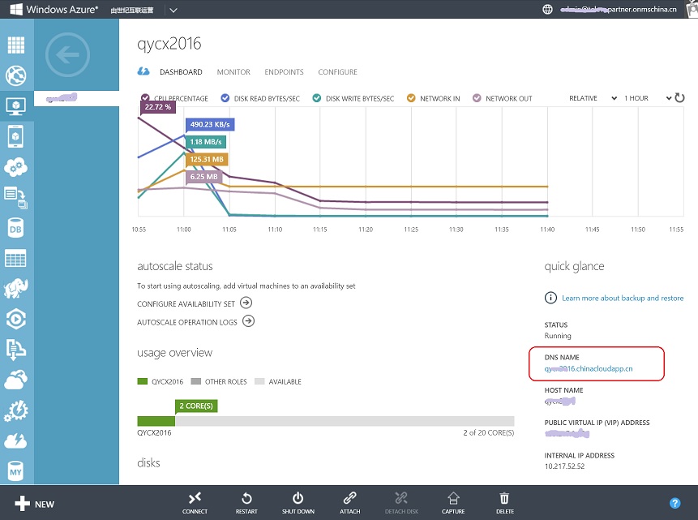Select the VM item in the left list
This screenshot has width=698, height=520.
pos(76,98)
